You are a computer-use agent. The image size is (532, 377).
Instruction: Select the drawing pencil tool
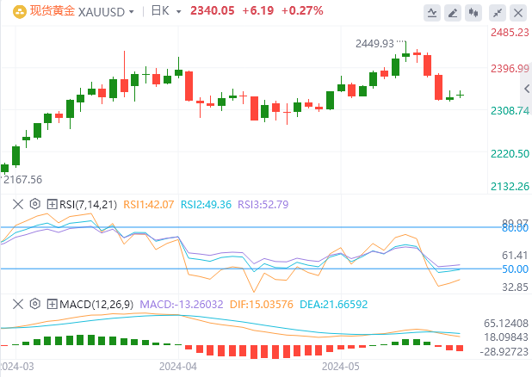pos(453,13)
